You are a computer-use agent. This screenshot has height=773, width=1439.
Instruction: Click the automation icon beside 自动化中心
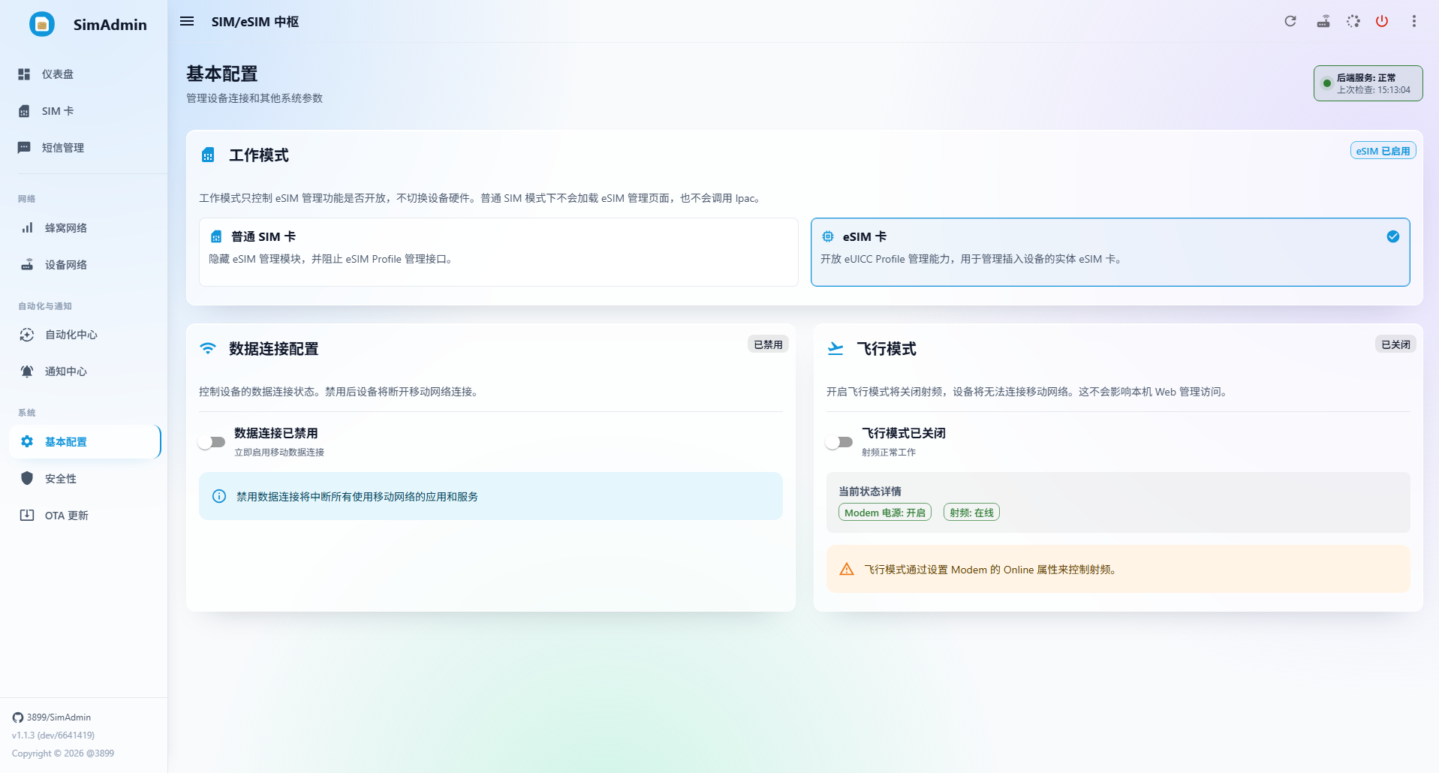point(27,335)
